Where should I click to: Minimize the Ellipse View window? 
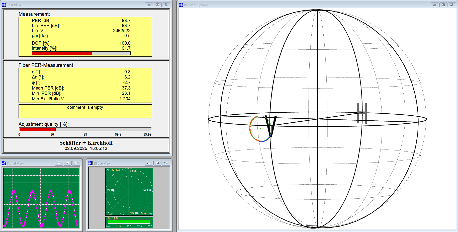149,163
